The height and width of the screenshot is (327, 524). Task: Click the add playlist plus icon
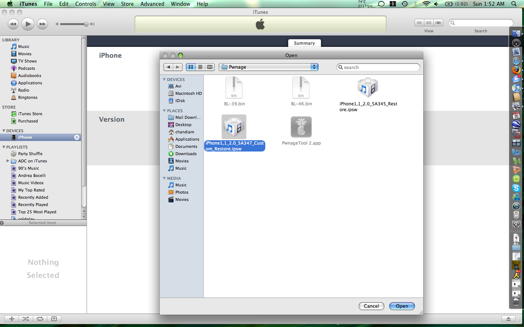click(12, 319)
